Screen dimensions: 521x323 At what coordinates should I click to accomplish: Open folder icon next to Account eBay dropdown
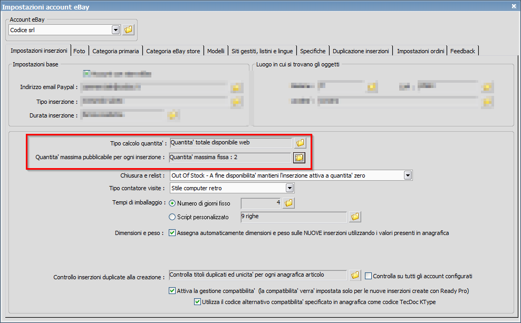128,30
